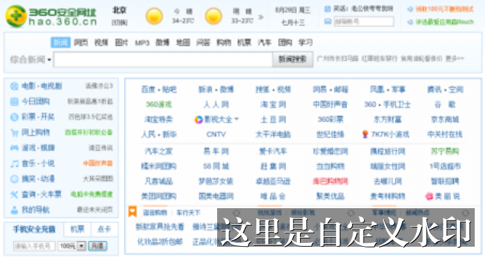The width and height of the screenshot is (485, 257).
Task: Open the 京东商城 link
Action: pyautogui.click(x=445, y=120)
